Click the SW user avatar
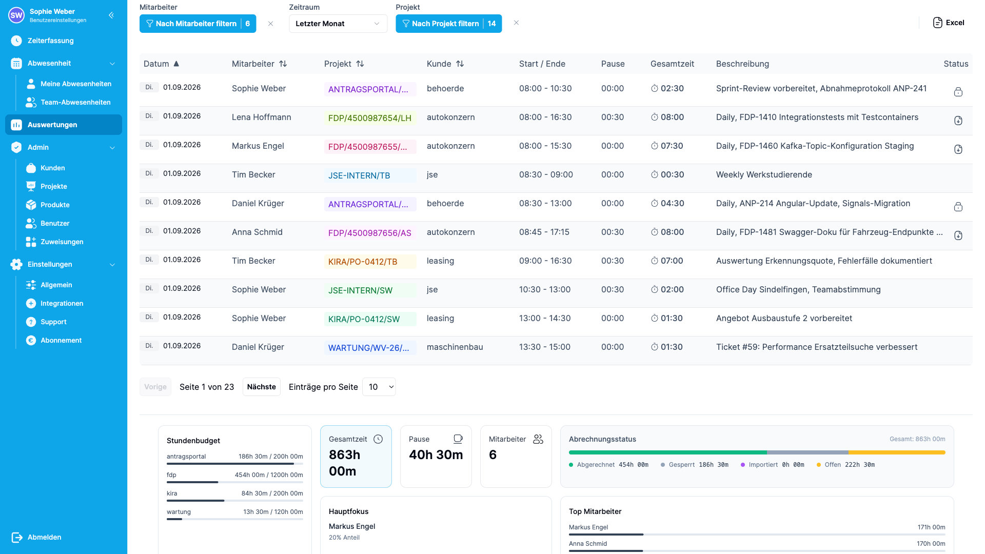The width and height of the screenshot is (985, 554). [x=16, y=15]
